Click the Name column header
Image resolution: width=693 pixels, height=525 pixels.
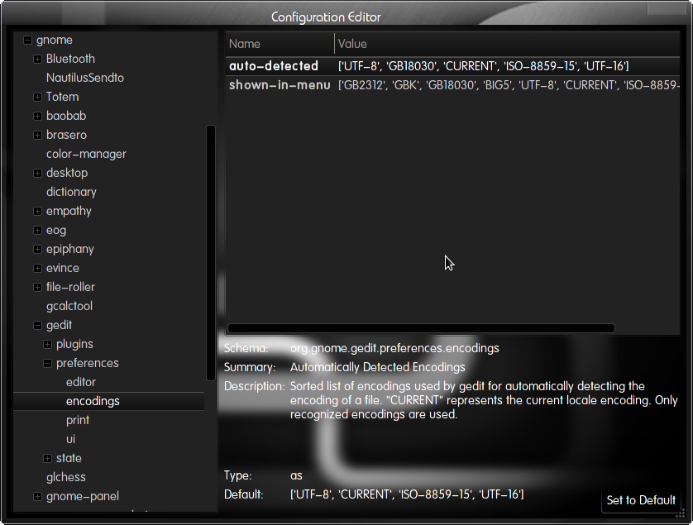point(280,44)
